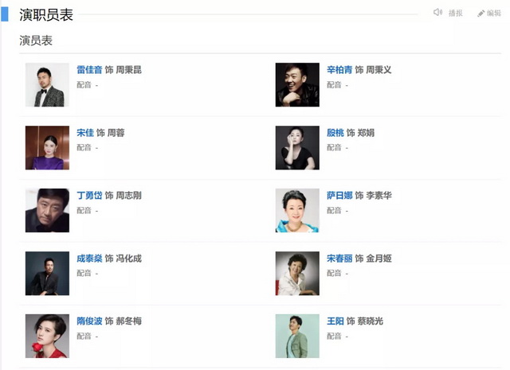Click 宋春丽's photo thumbnail

(297, 273)
